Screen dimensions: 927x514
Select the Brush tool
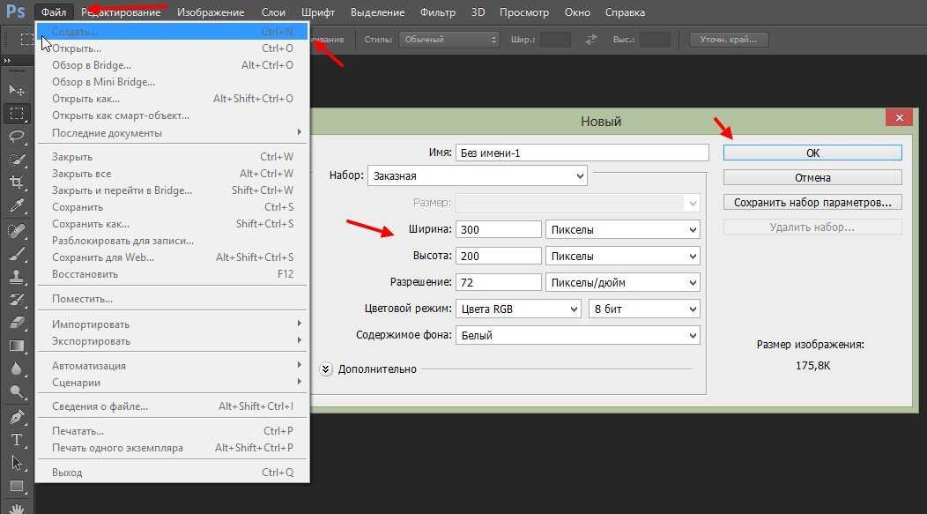coord(17,254)
